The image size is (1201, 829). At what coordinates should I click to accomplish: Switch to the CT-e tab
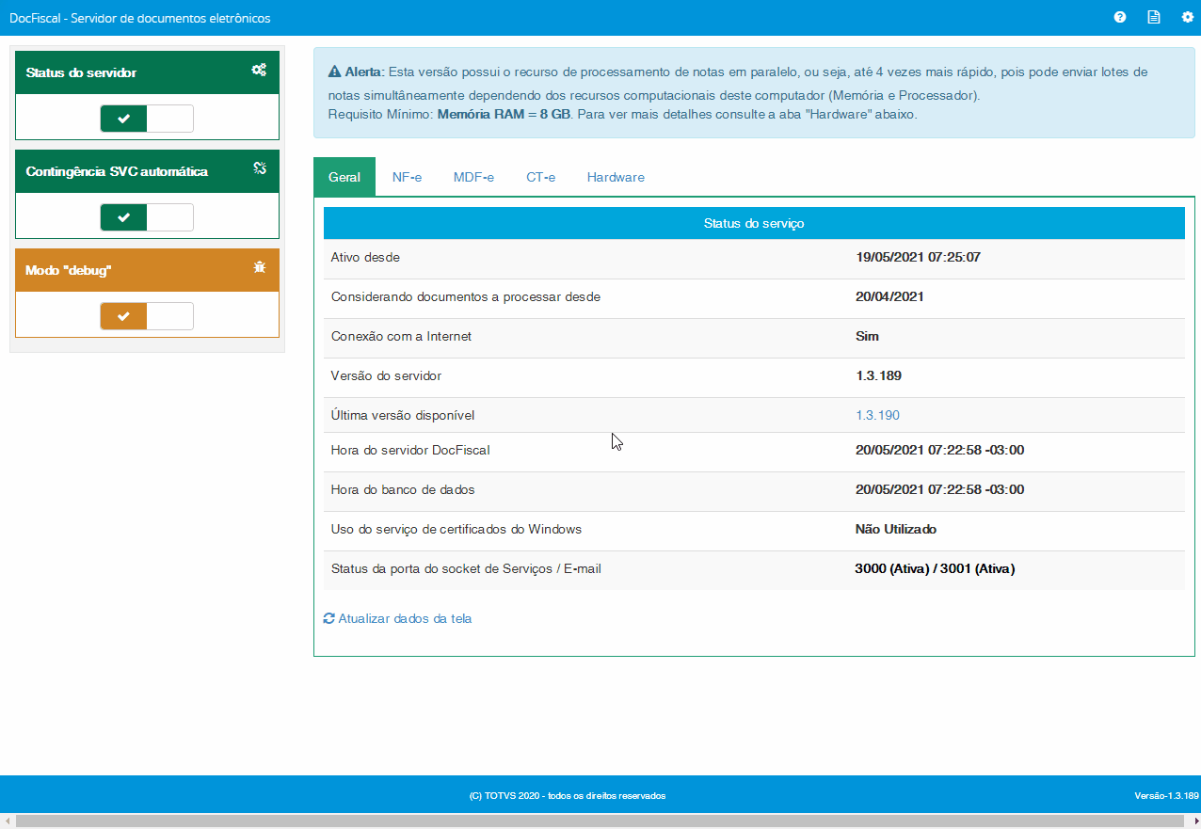540,177
